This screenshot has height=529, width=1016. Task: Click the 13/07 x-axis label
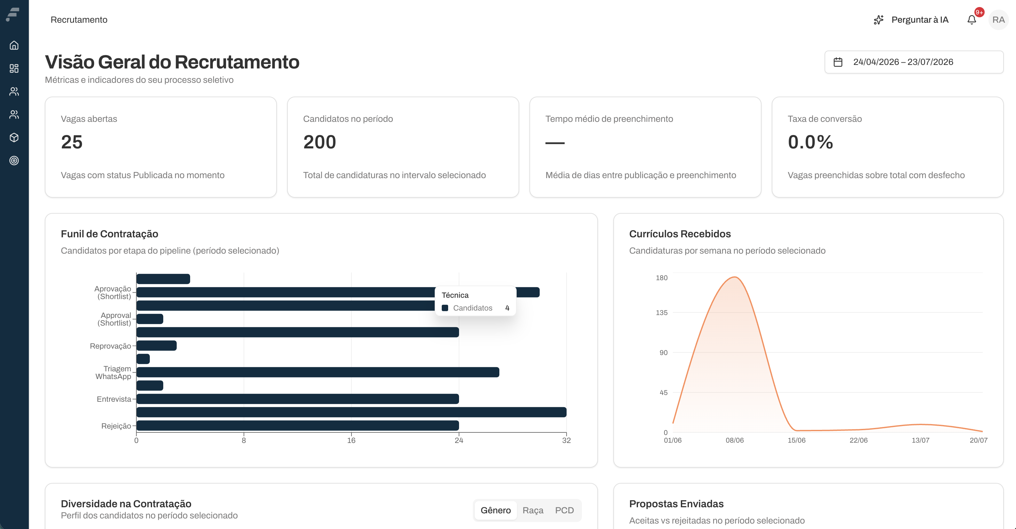pos(920,440)
